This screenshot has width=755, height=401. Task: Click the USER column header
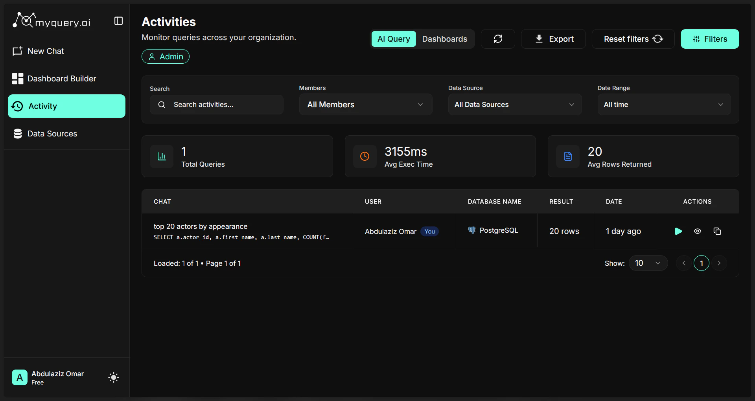point(373,202)
